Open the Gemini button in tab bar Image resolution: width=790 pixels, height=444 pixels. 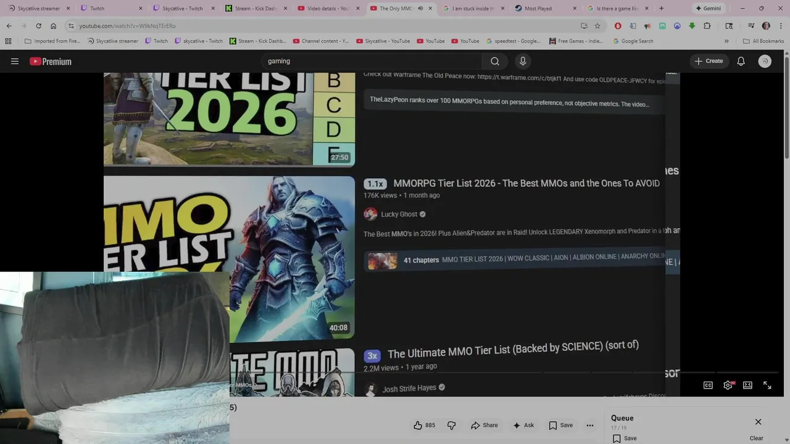point(709,9)
